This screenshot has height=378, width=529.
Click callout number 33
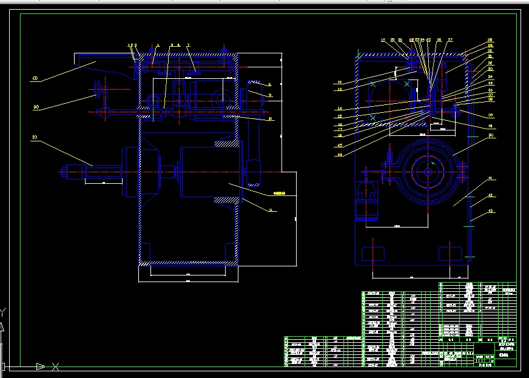(x=490, y=69)
